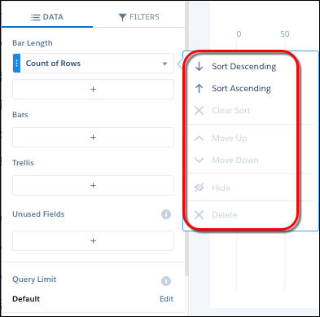Click the blue drag handle on Count of Rows
The width and height of the screenshot is (320, 317).
pos(16,64)
